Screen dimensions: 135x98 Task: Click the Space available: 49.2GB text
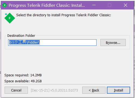coord(23,81)
